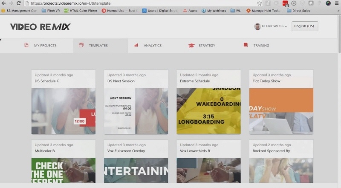Viewport: 341px width, 188px height.
Task: Click the user avatar picture
Action: (x=257, y=26)
